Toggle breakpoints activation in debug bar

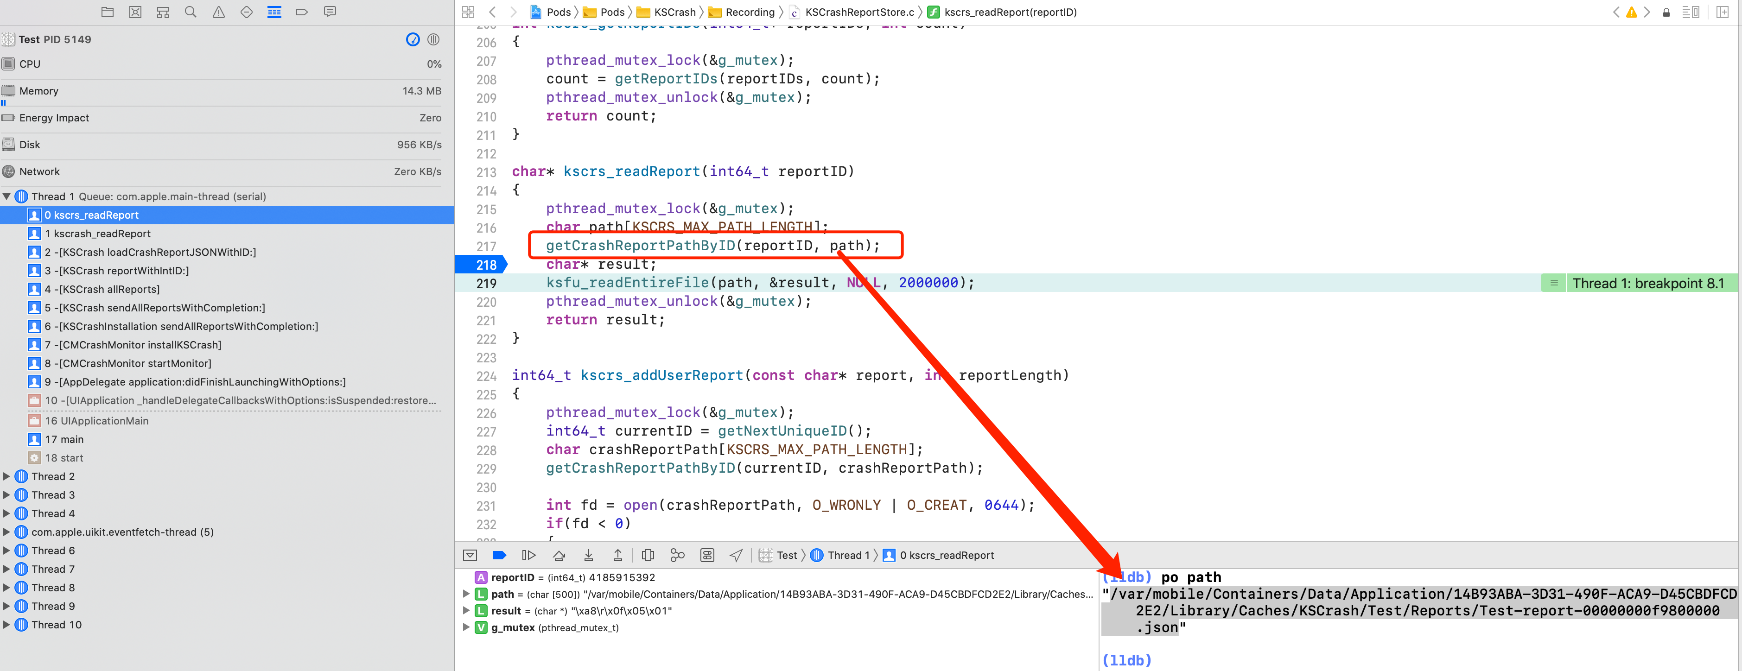pos(499,556)
